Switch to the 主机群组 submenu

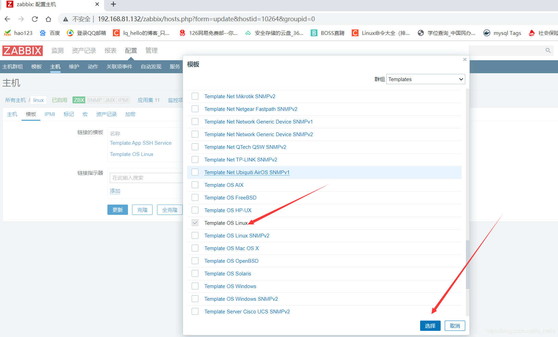click(x=13, y=67)
